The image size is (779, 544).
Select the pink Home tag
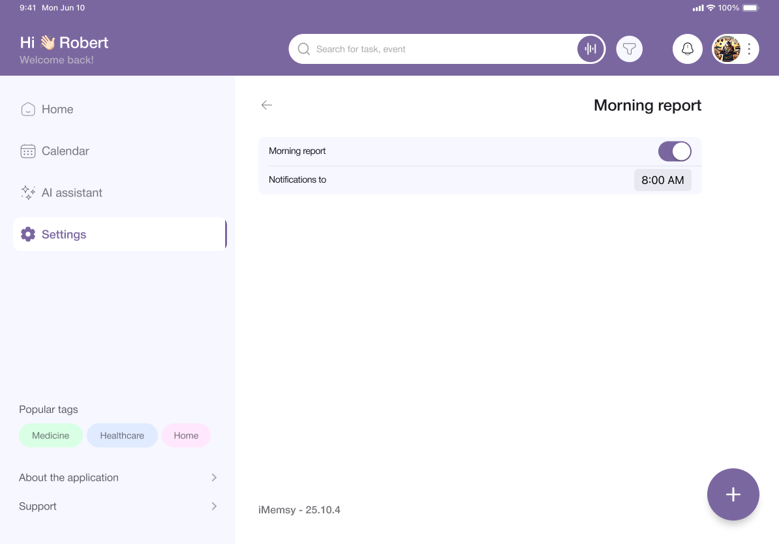186,436
